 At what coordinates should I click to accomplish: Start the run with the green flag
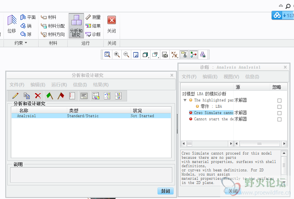[x=49, y=96]
